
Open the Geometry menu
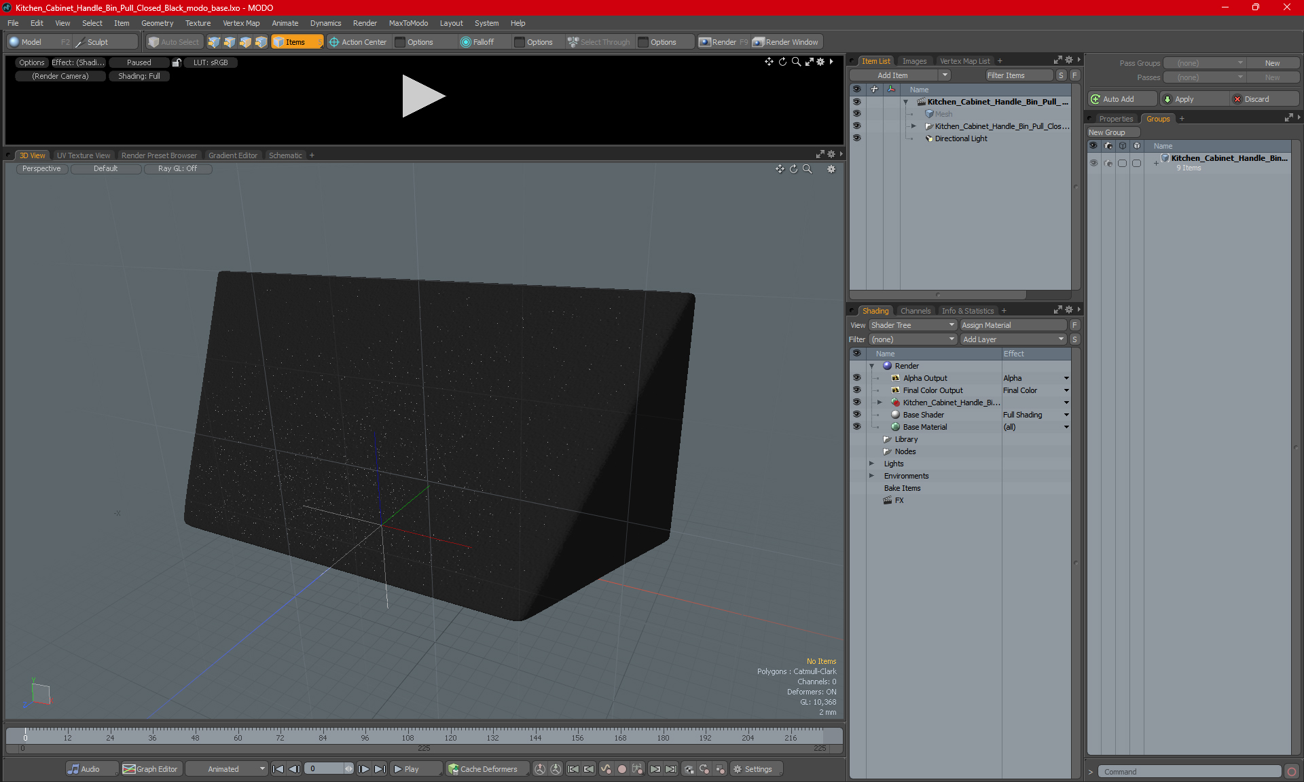click(157, 23)
